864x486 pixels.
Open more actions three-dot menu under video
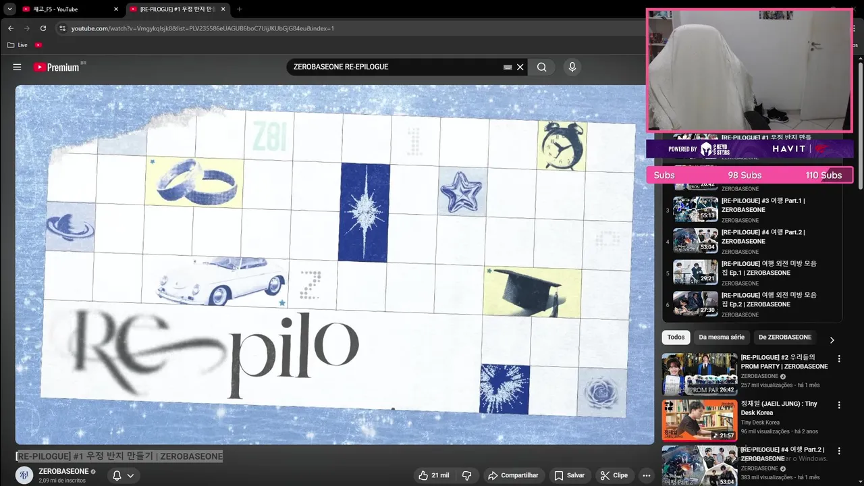[x=646, y=475]
